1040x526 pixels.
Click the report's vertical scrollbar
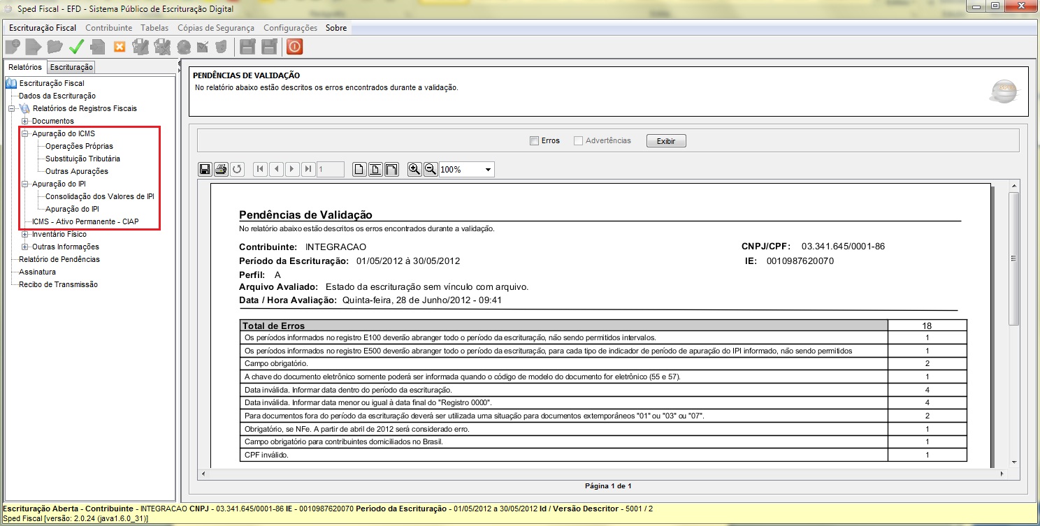1013,258
